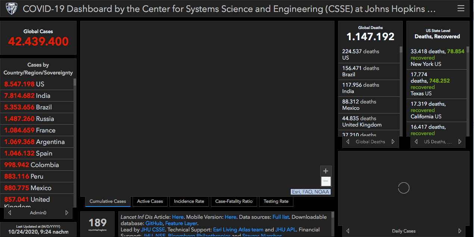Follow the JHU CSSE link
The height and width of the screenshot is (237, 474).
(x=153, y=230)
